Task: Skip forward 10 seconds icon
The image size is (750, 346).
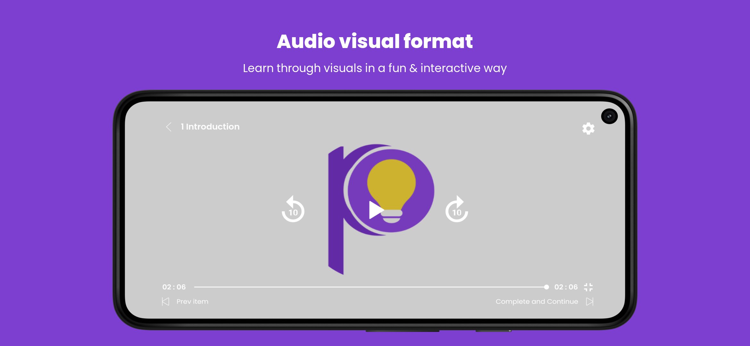Action: pos(457,210)
